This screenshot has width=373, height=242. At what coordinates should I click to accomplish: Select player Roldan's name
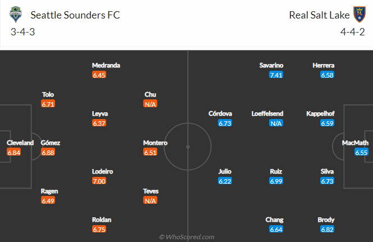102,220
